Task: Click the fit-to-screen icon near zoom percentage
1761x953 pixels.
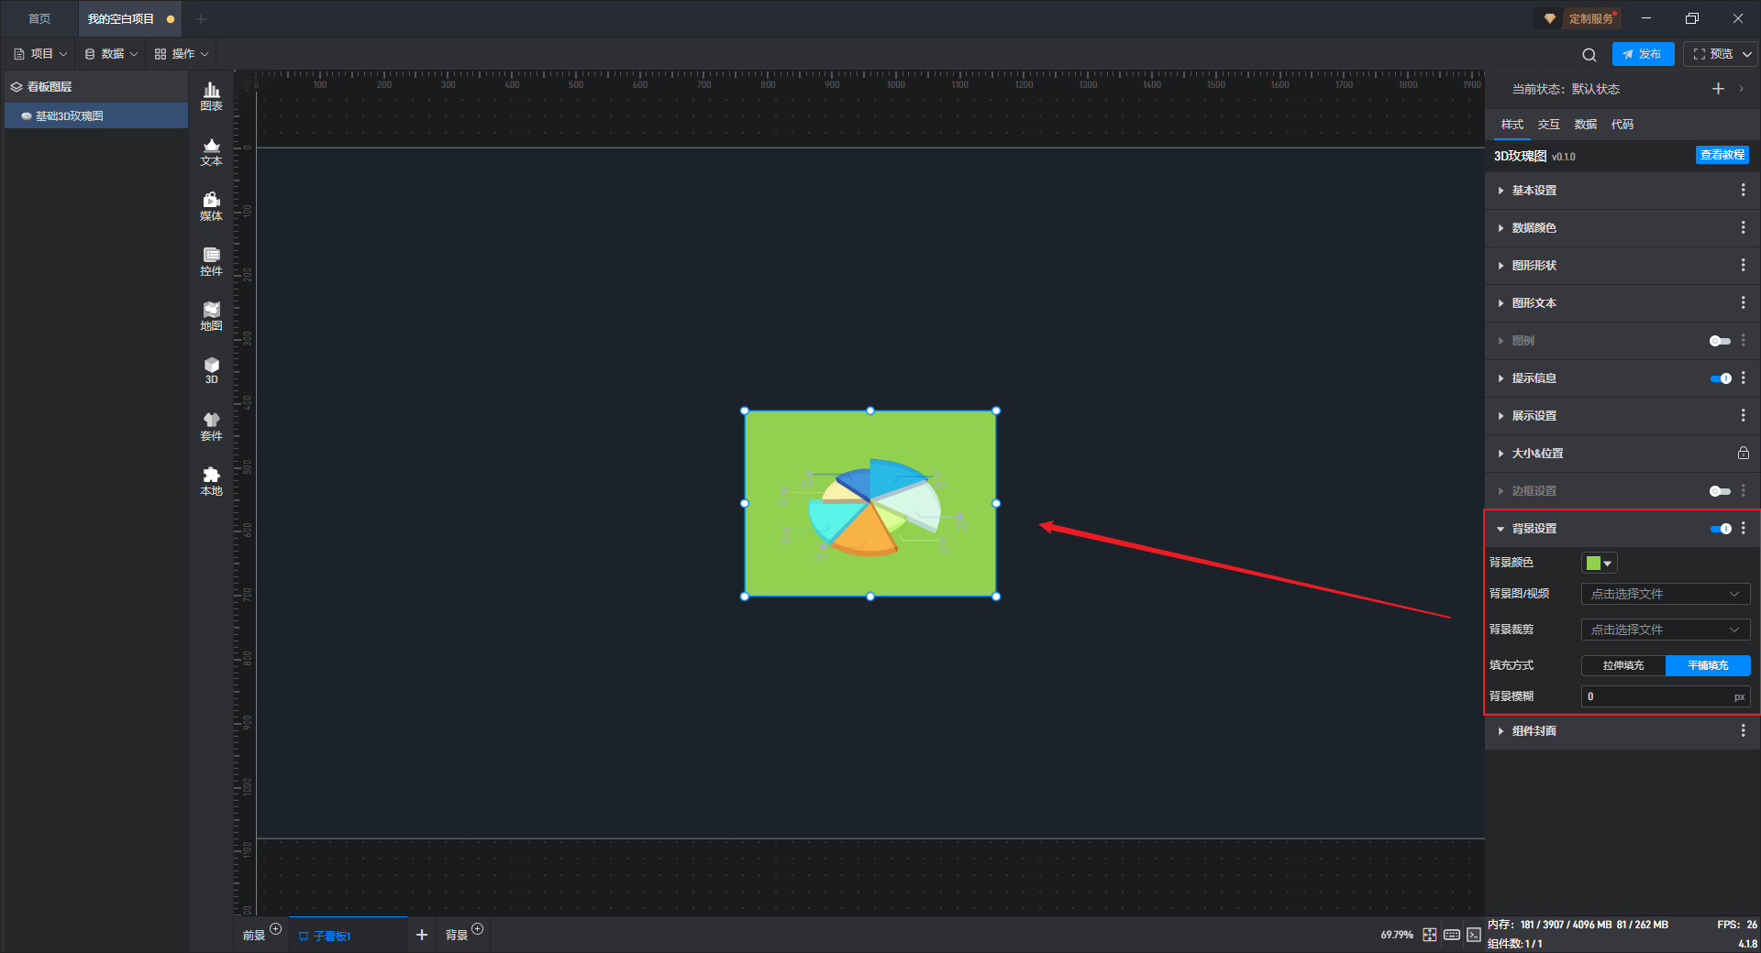Action: click(1430, 935)
